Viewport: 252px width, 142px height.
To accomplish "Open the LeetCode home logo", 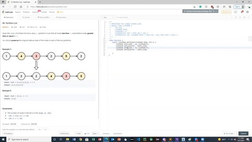I will click(7, 12).
